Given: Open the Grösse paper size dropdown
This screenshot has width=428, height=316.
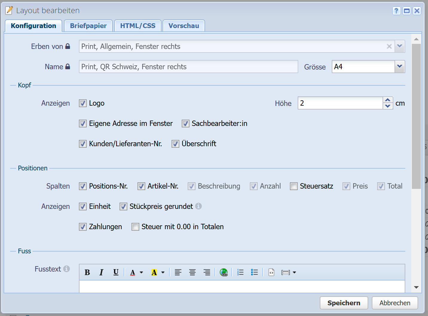Looking at the screenshot, I should (x=400, y=67).
